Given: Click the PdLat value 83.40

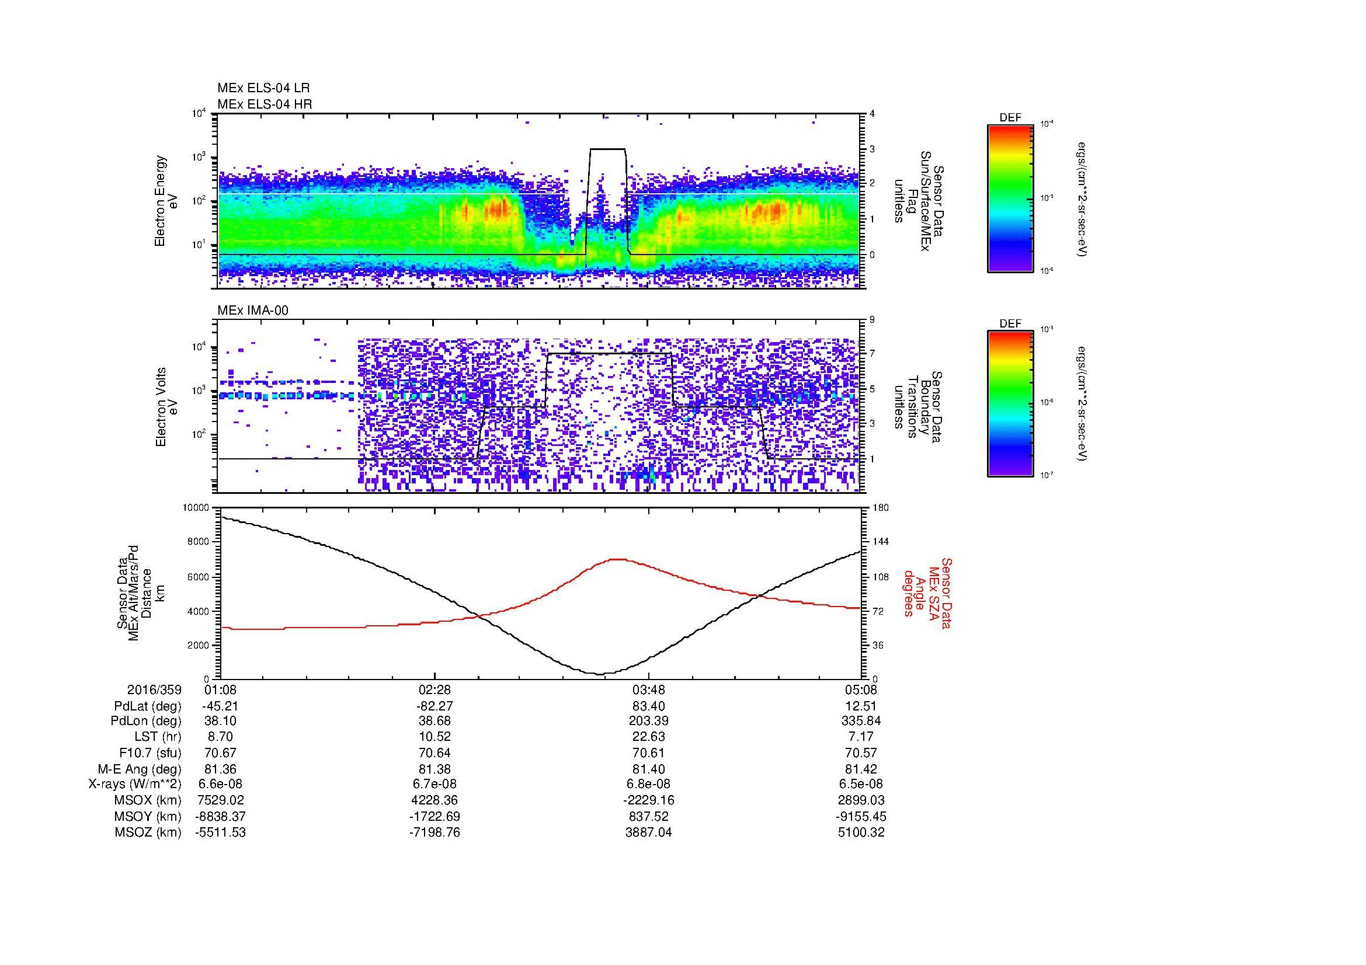Looking at the screenshot, I should [648, 706].
